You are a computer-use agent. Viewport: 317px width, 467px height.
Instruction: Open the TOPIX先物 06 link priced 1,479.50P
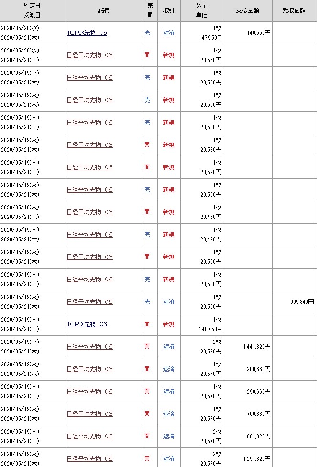tap(87, 33)
